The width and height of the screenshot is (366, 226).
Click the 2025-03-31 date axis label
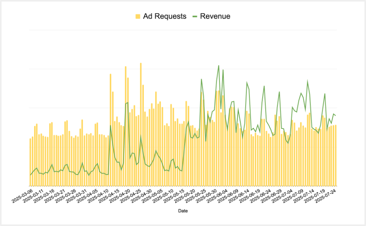76,196
